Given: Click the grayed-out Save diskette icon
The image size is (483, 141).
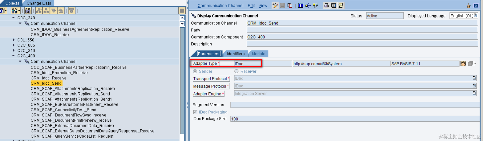Looking at the screenshot, I should point(283,5).
